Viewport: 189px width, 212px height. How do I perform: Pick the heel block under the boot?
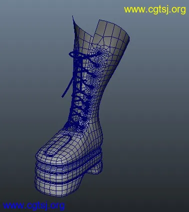pos(94,168)
